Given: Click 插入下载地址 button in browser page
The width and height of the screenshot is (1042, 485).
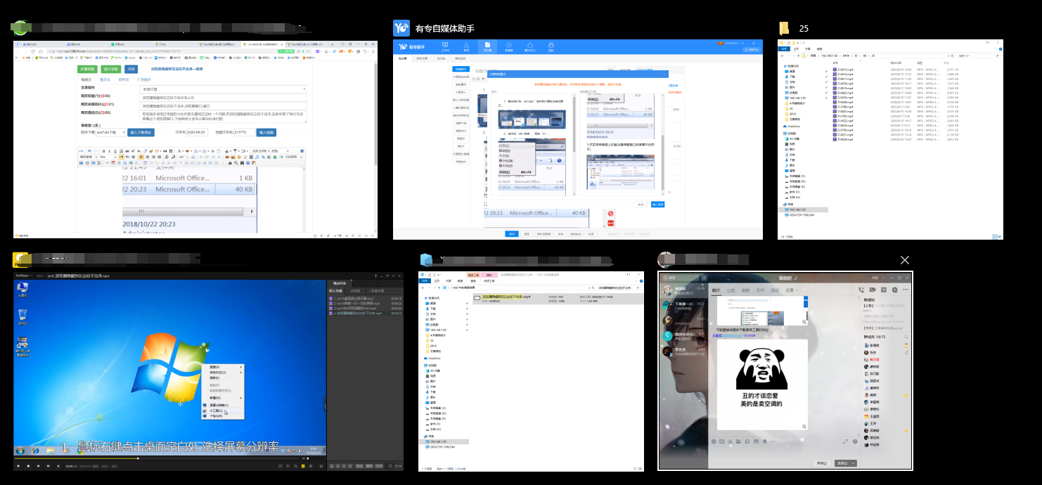Looking at the screenshot, I should (x=141, y=132).
